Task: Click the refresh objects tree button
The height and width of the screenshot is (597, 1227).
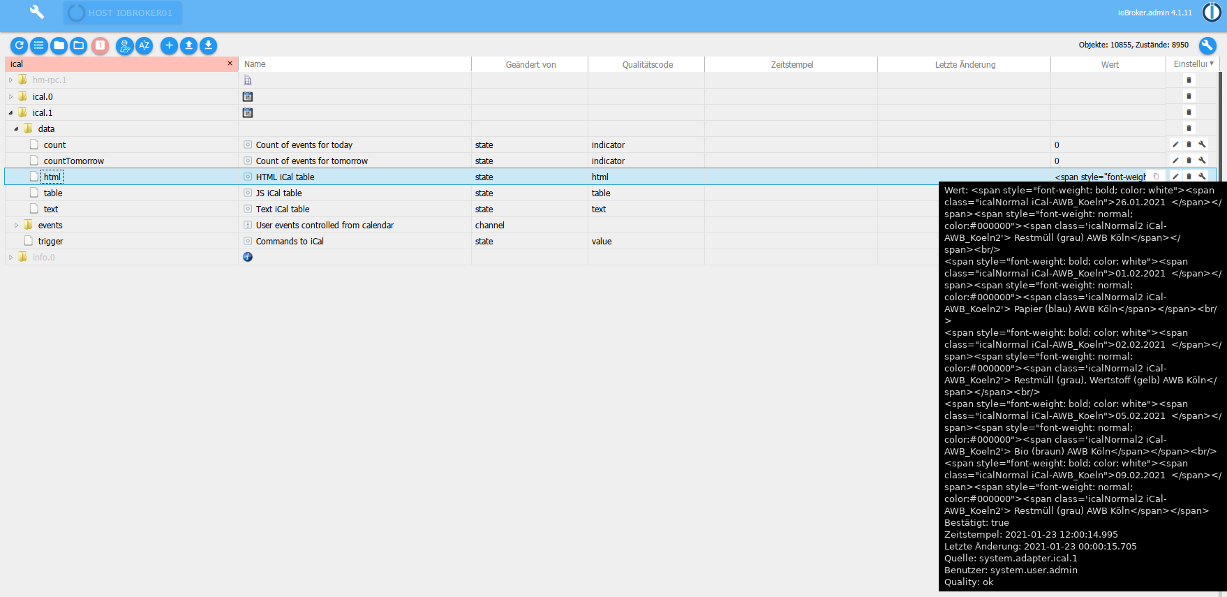Action: point(20,45)
